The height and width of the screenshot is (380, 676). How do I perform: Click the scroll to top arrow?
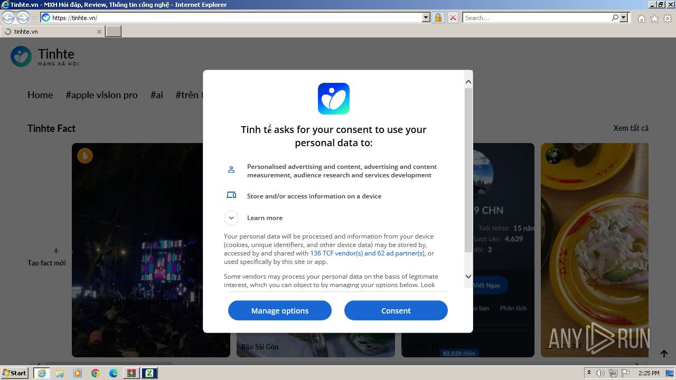coord(664,354)
